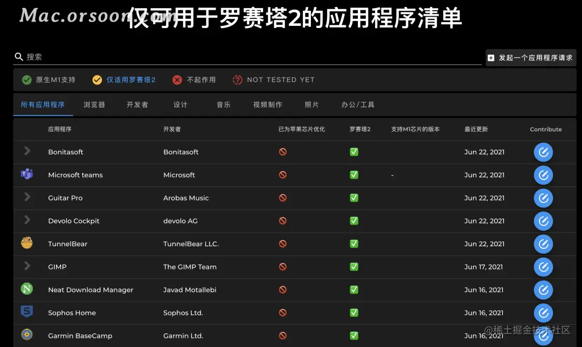
Task: Click the not-optimized icon in Bonitasoft row
Action: point(283,152)
